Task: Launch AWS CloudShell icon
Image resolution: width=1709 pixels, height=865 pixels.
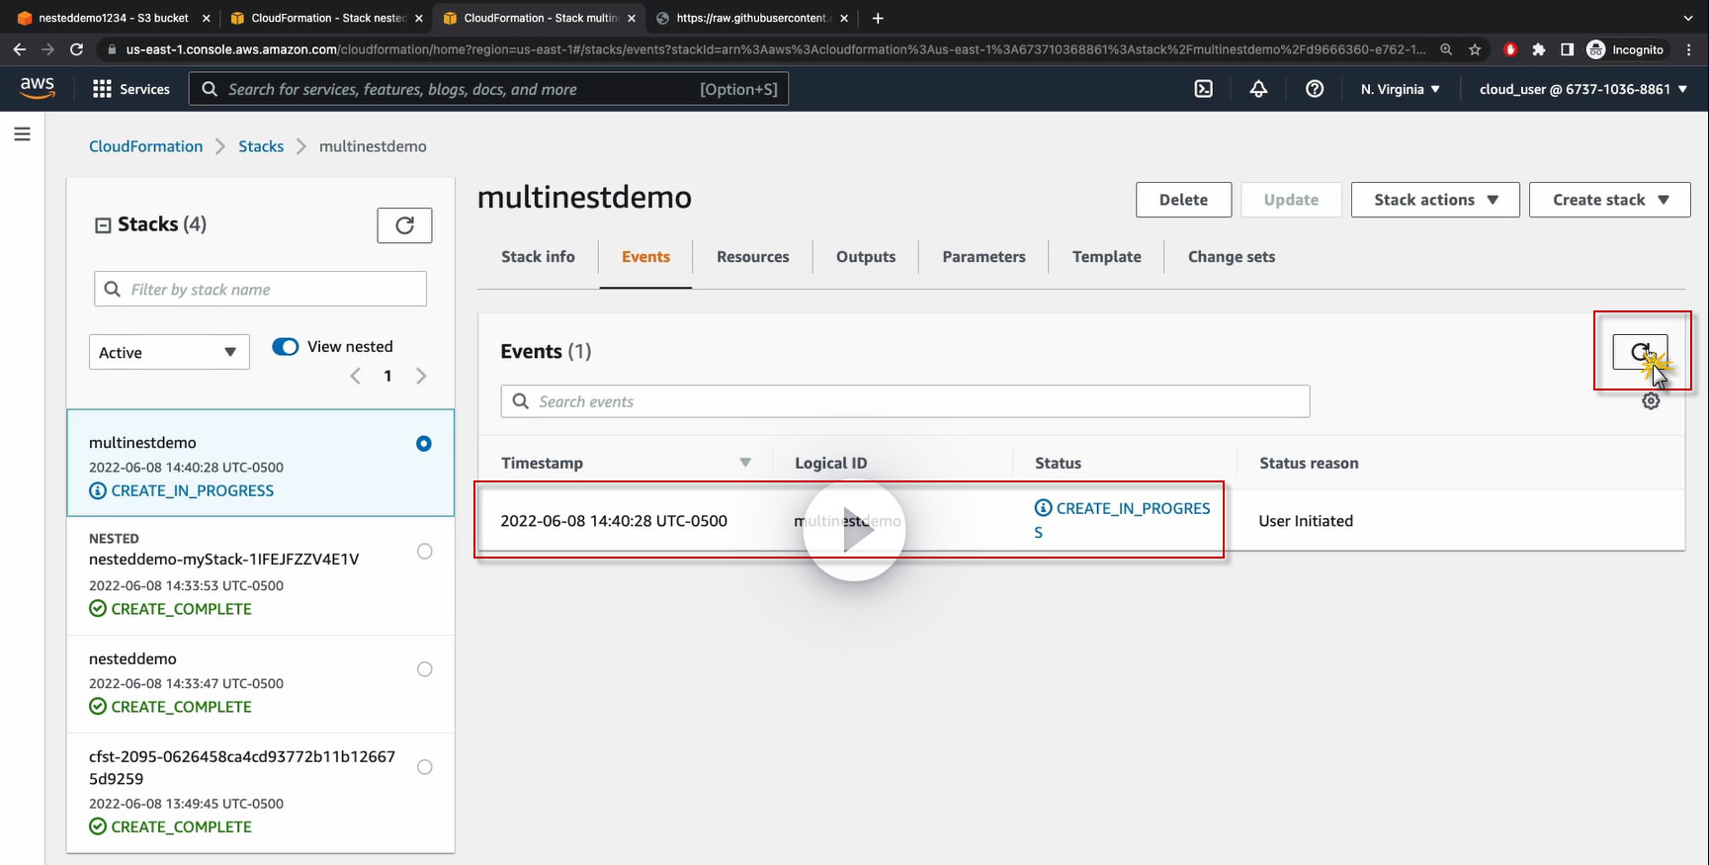Action: (1204, 89)
